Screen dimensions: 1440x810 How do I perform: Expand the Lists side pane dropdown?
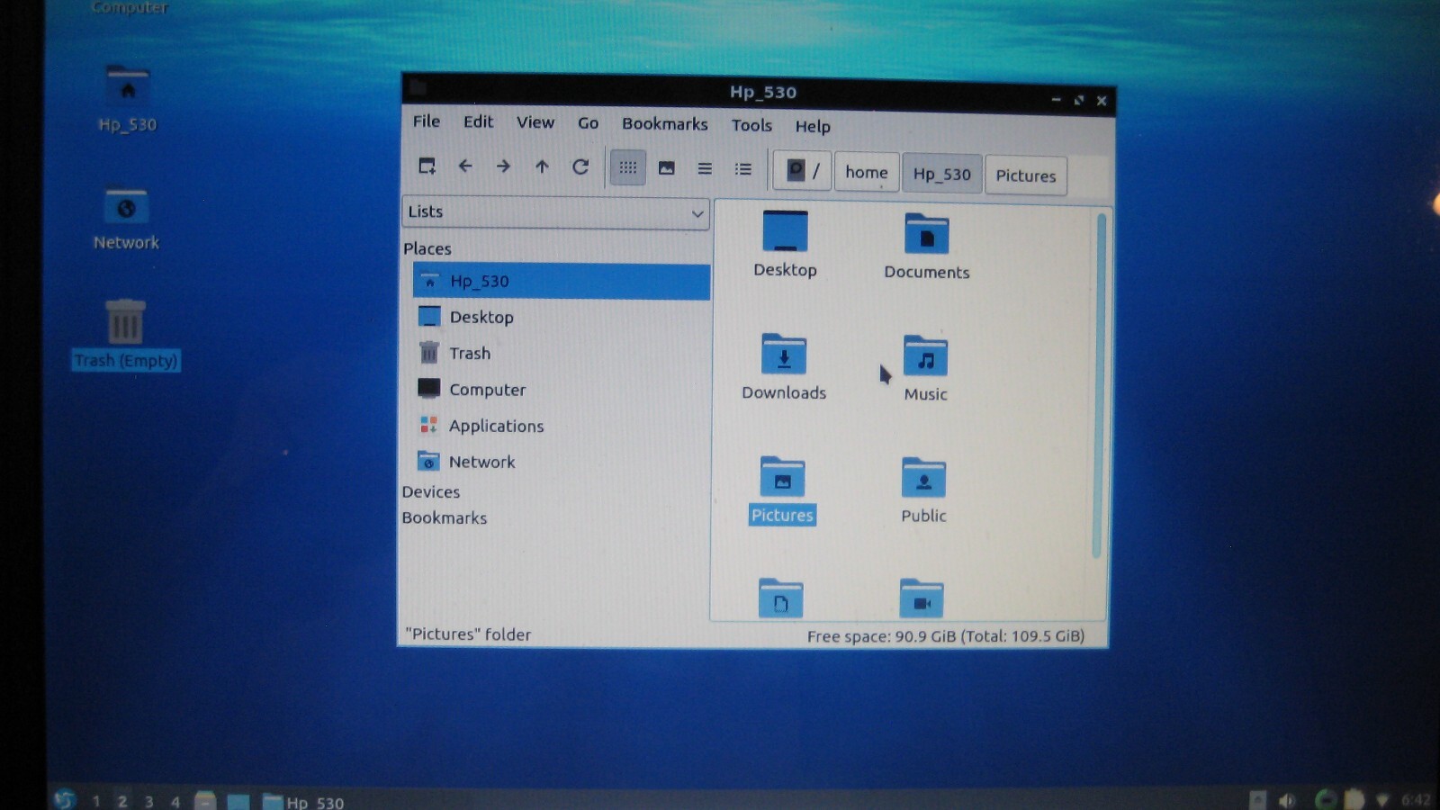[555, 212]
